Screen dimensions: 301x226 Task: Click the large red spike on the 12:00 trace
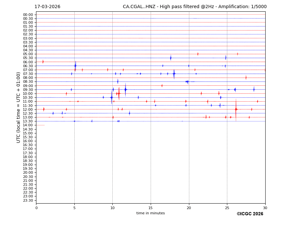[x=236, y=109]
